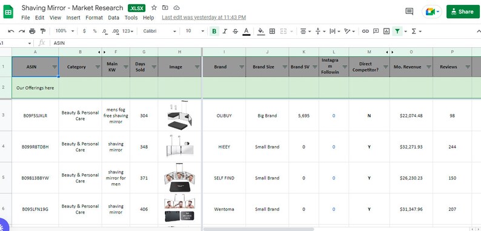Open the File menu
Viewport: 481px width, 231px height.
click(25, 18)
